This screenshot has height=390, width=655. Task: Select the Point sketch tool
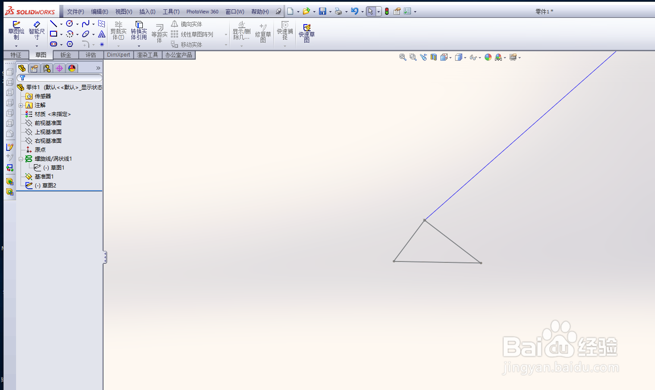(102, 44)
